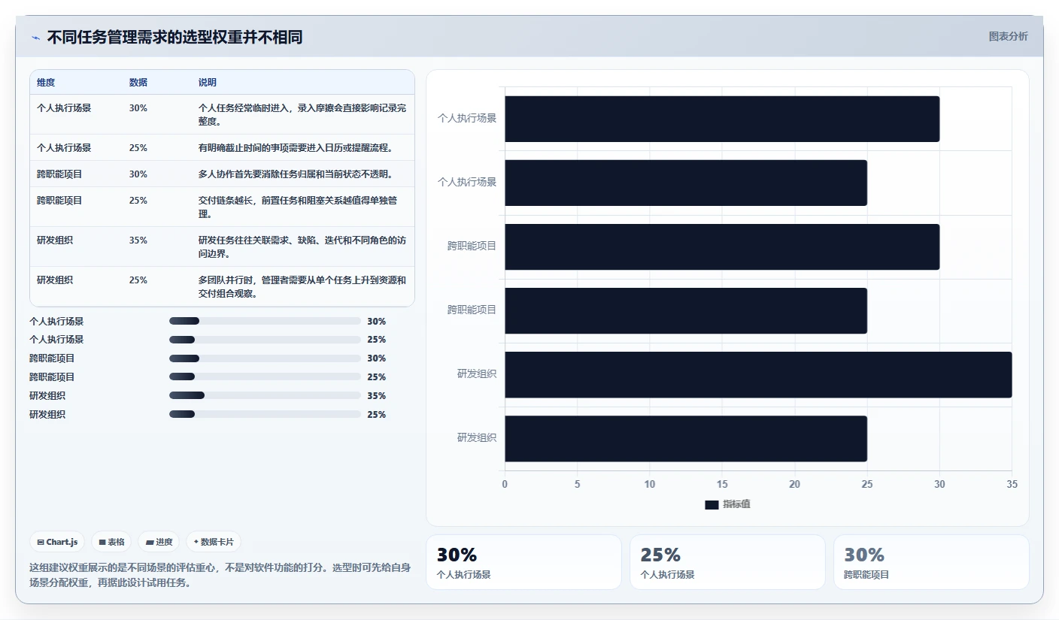
Task: Click the description 研发任务往往关联需求、缺陷、迭代
Action: [302, 247]
